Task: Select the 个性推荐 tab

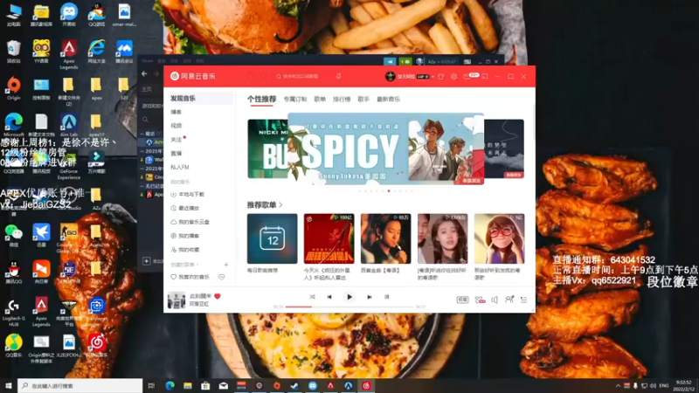Action: click(x=261, y=99)
